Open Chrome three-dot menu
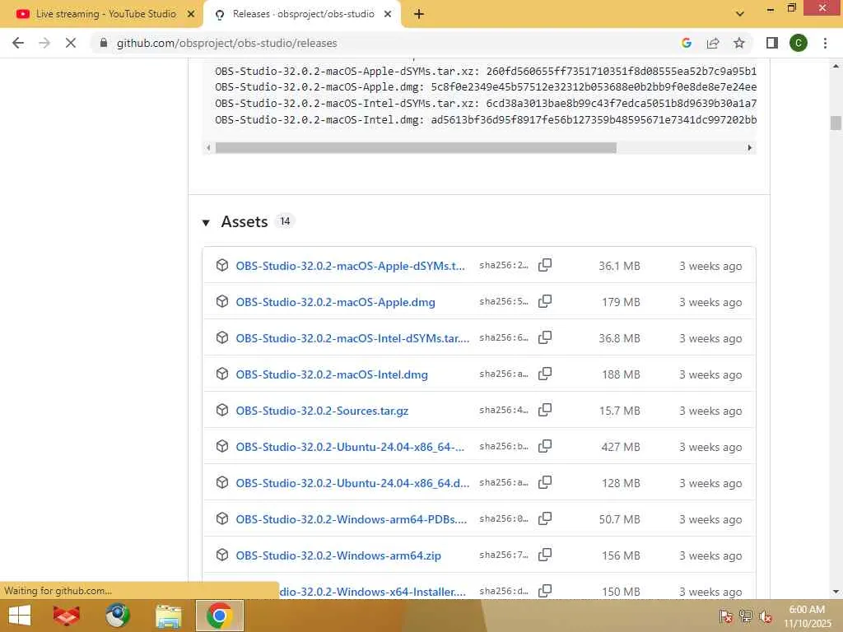 tap(825, 43)
